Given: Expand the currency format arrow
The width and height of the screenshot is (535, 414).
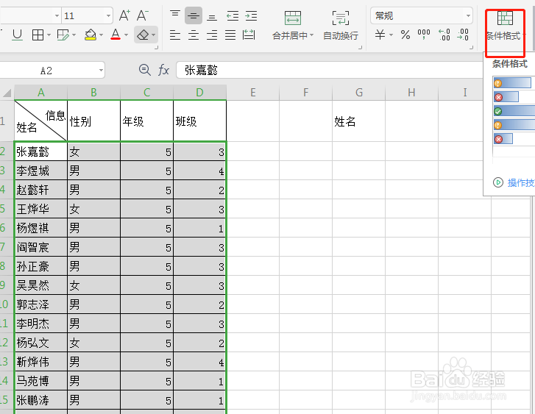Looking at the screenshot, I should 391,35.
